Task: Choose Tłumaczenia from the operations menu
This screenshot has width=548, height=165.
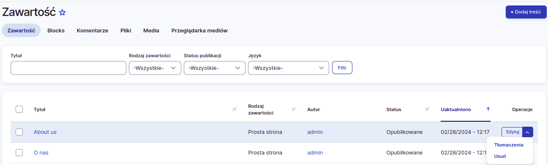Action: (x=509, y=145)
